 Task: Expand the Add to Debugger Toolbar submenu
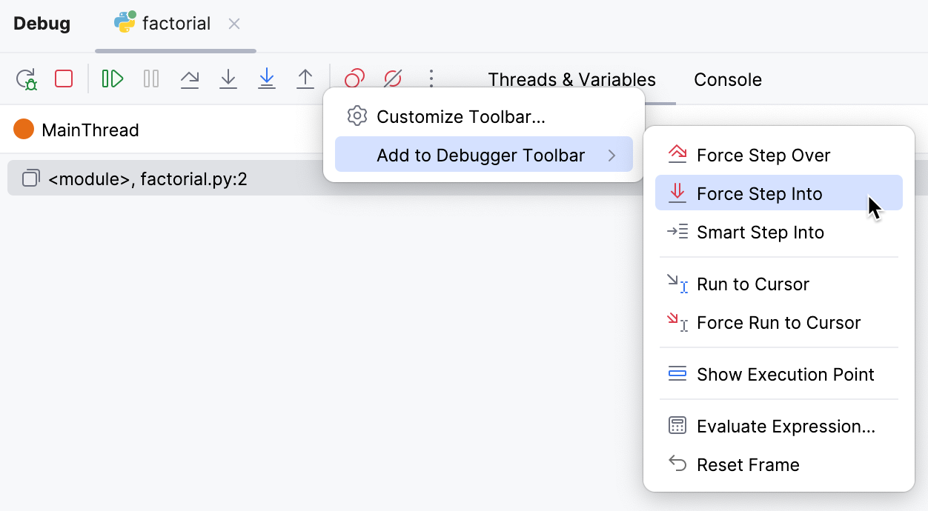[483, 154]
